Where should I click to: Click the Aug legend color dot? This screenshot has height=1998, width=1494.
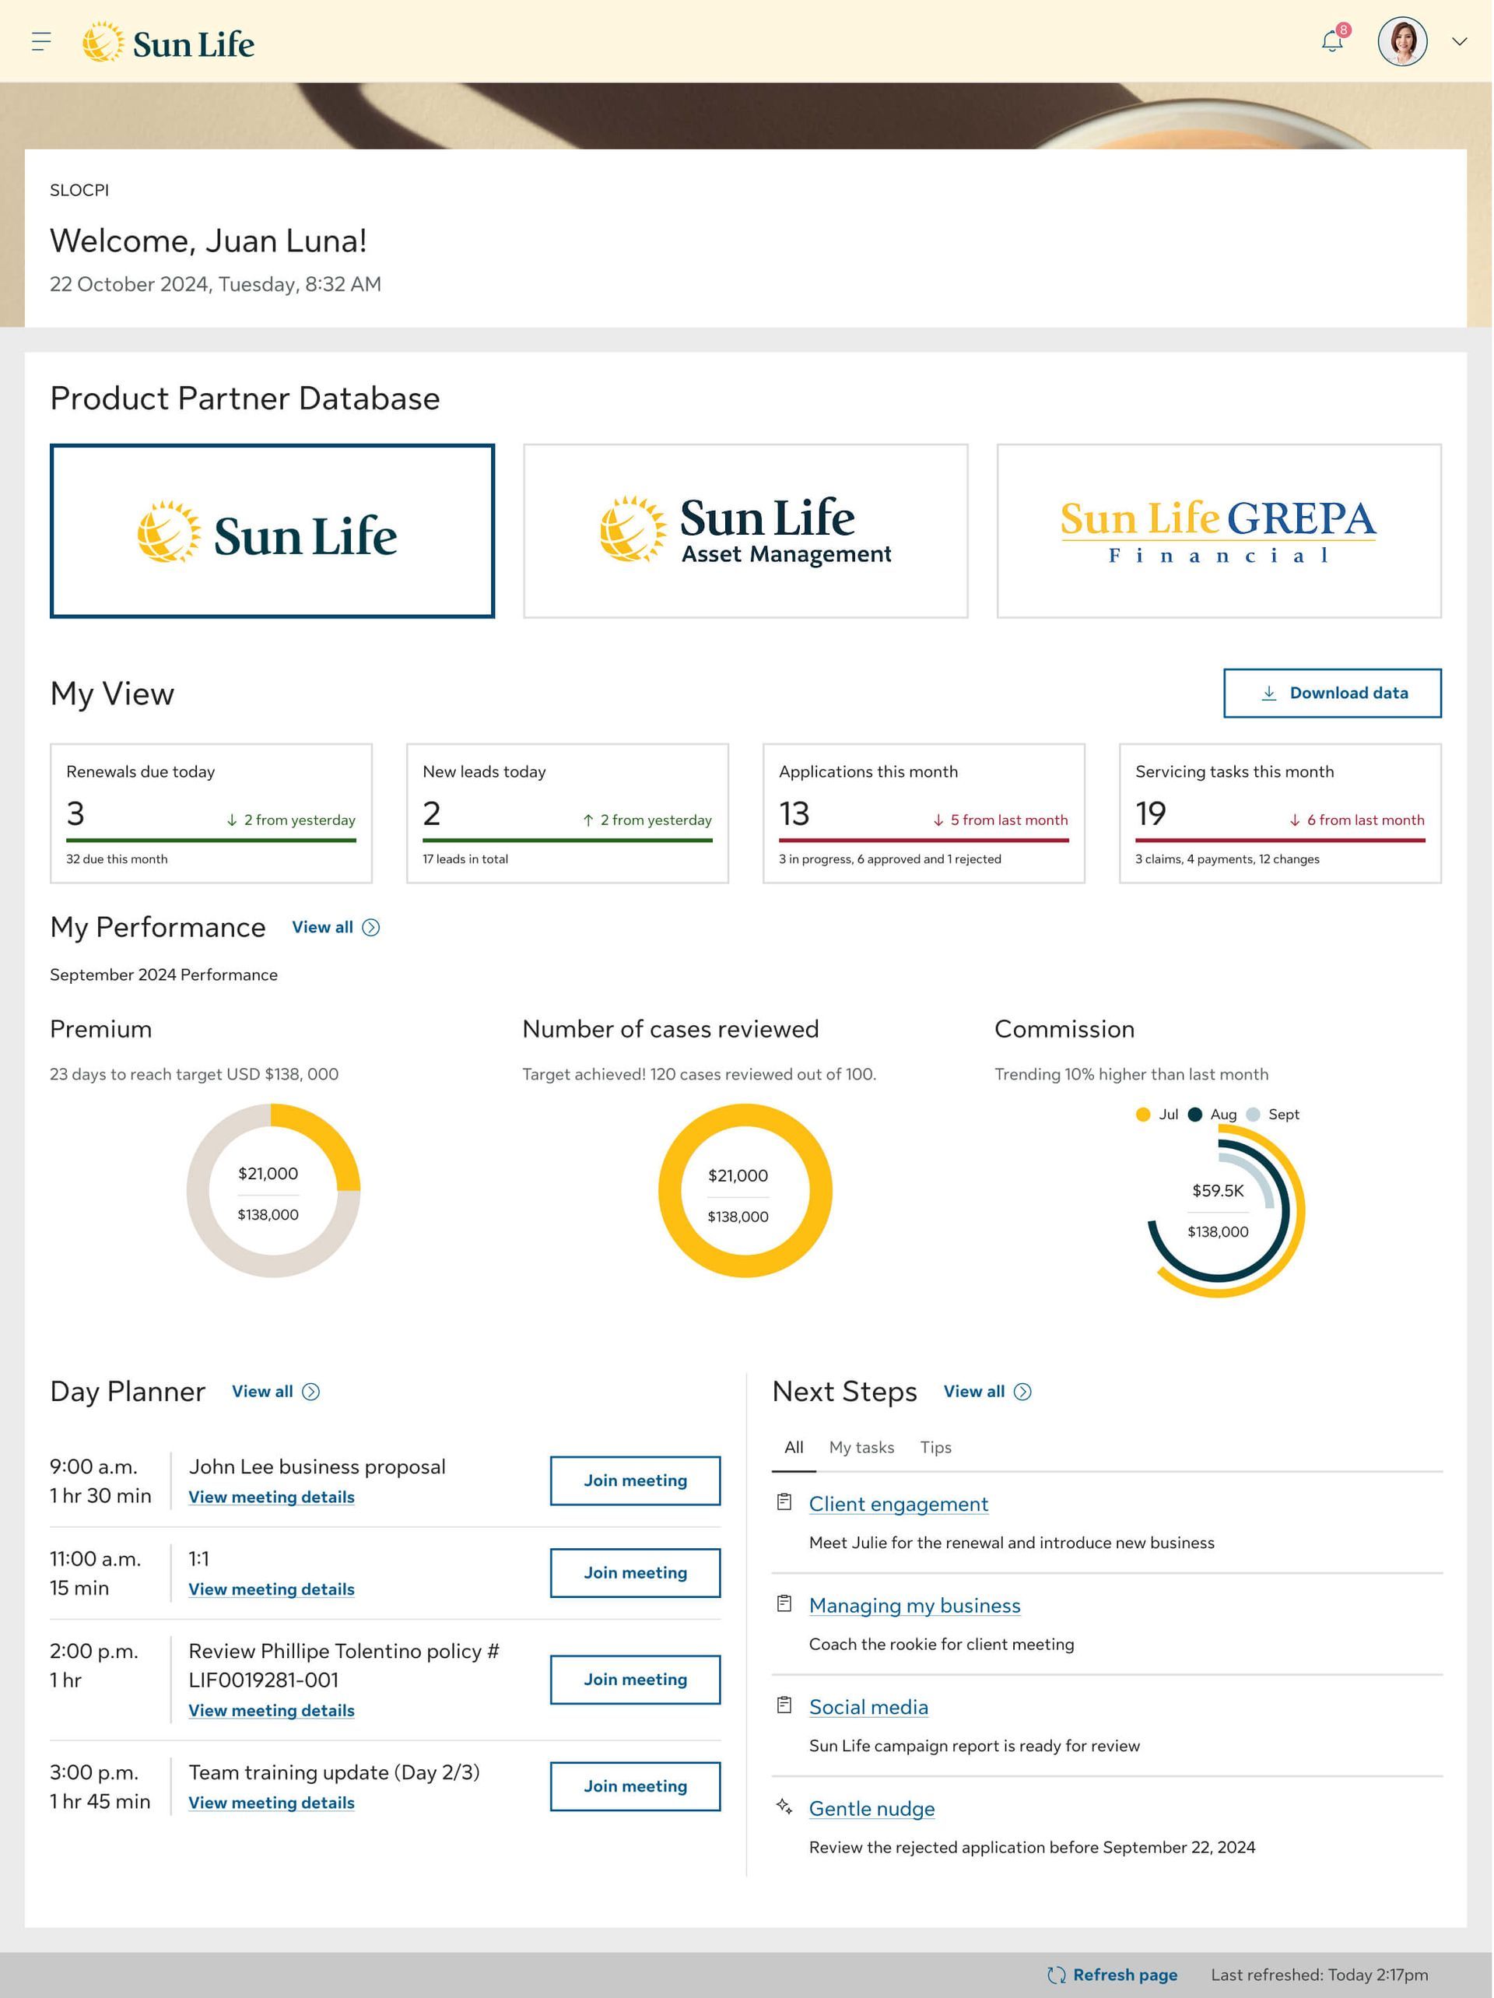click(x=1194, y=1115)
